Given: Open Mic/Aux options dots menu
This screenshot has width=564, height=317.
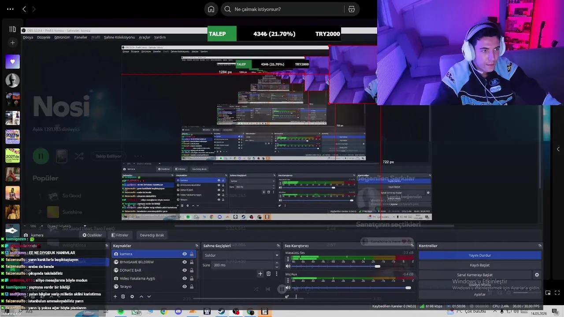Looking at the screenshot, I should 288,280.
